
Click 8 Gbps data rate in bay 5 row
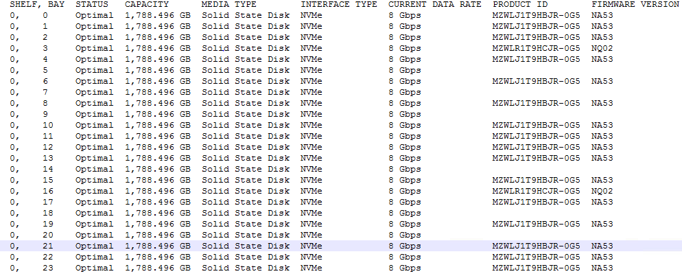[404, 70]
